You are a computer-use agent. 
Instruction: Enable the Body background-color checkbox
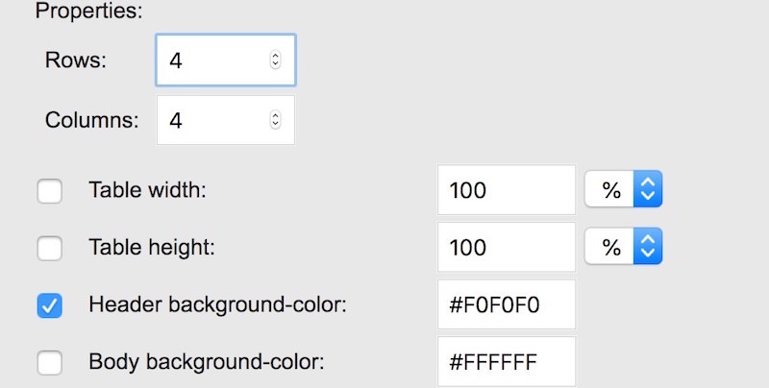(50, 362)
